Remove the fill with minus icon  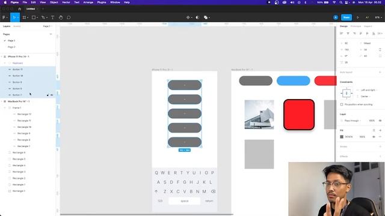(380, 137)
